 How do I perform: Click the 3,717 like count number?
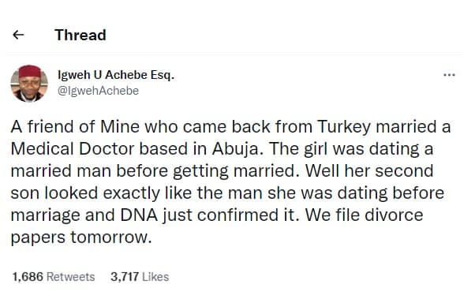click(125, 277)
